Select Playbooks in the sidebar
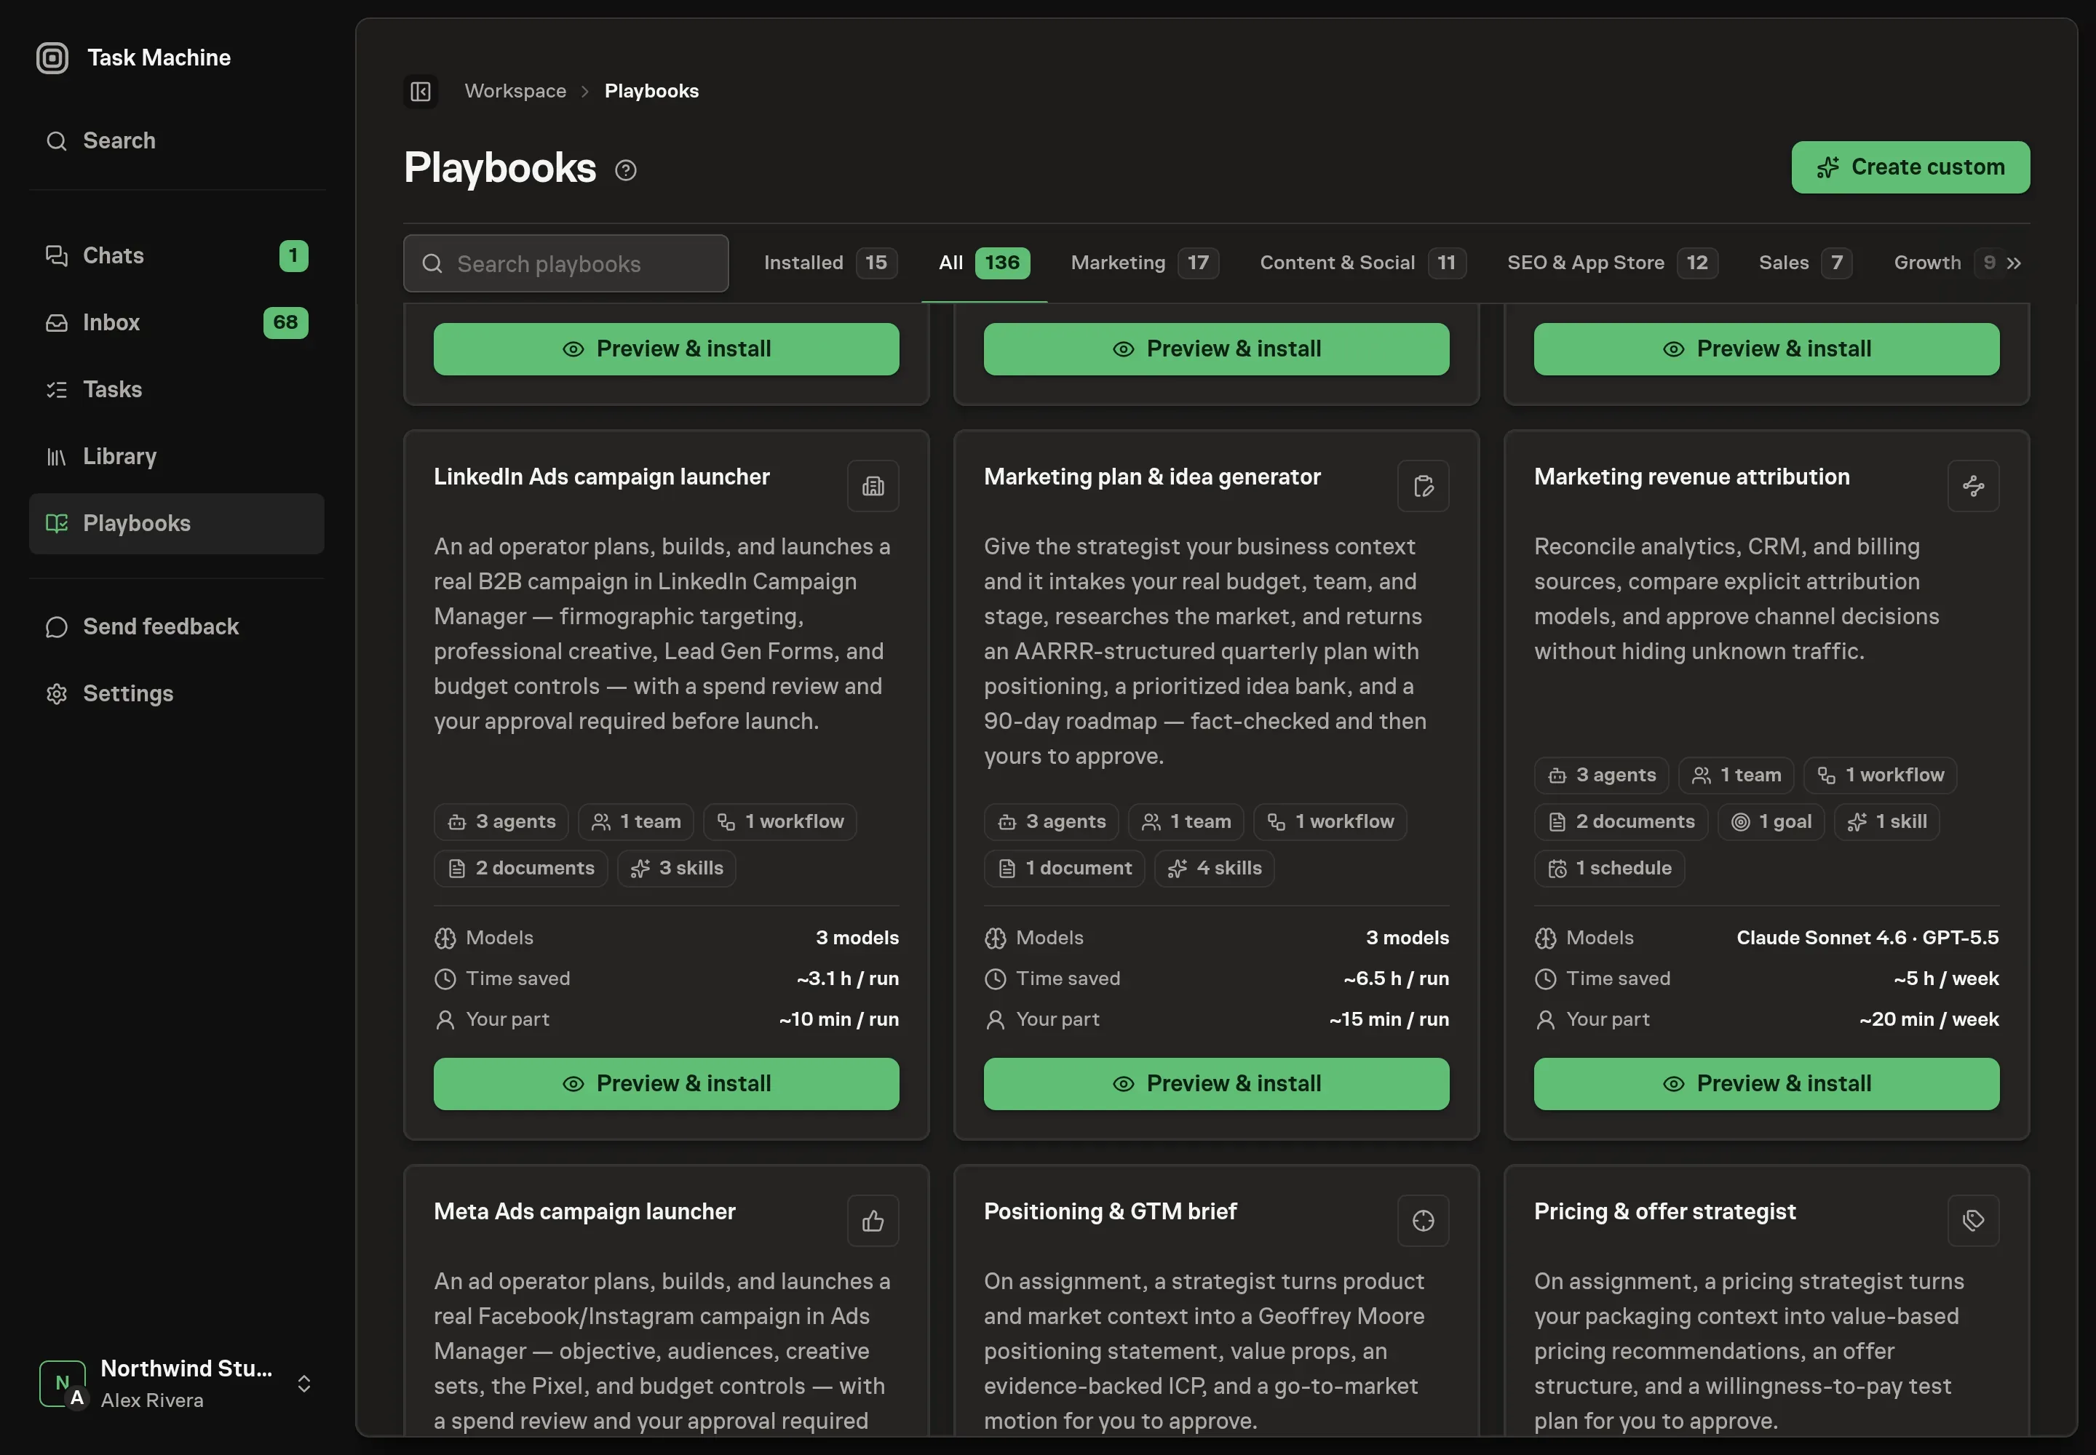This screenshot has height=1455, width=2096. tap(177, 523)
